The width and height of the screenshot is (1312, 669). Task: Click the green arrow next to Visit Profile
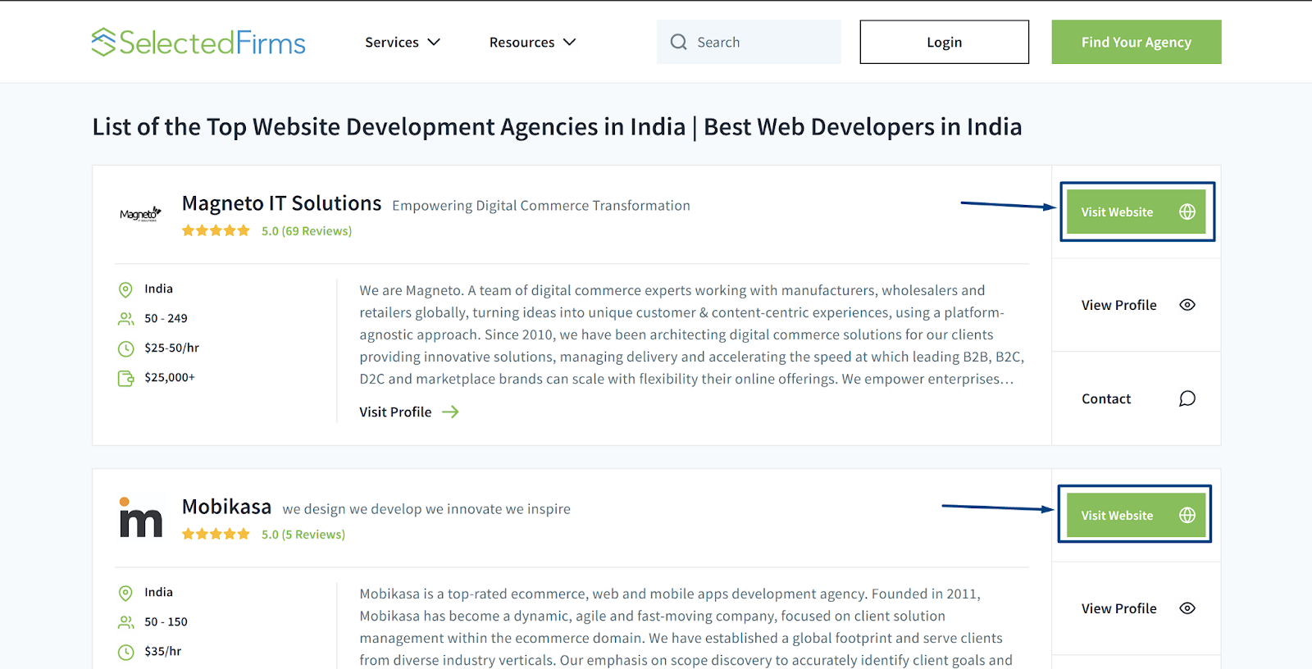click(450, 412)
